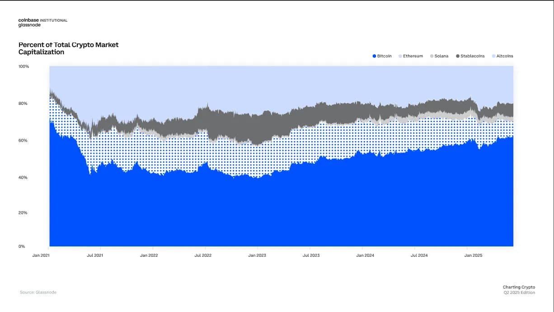The image size is (554, 312).
Task: Click the 100% y-axis label
Action: tap(23, 66)
